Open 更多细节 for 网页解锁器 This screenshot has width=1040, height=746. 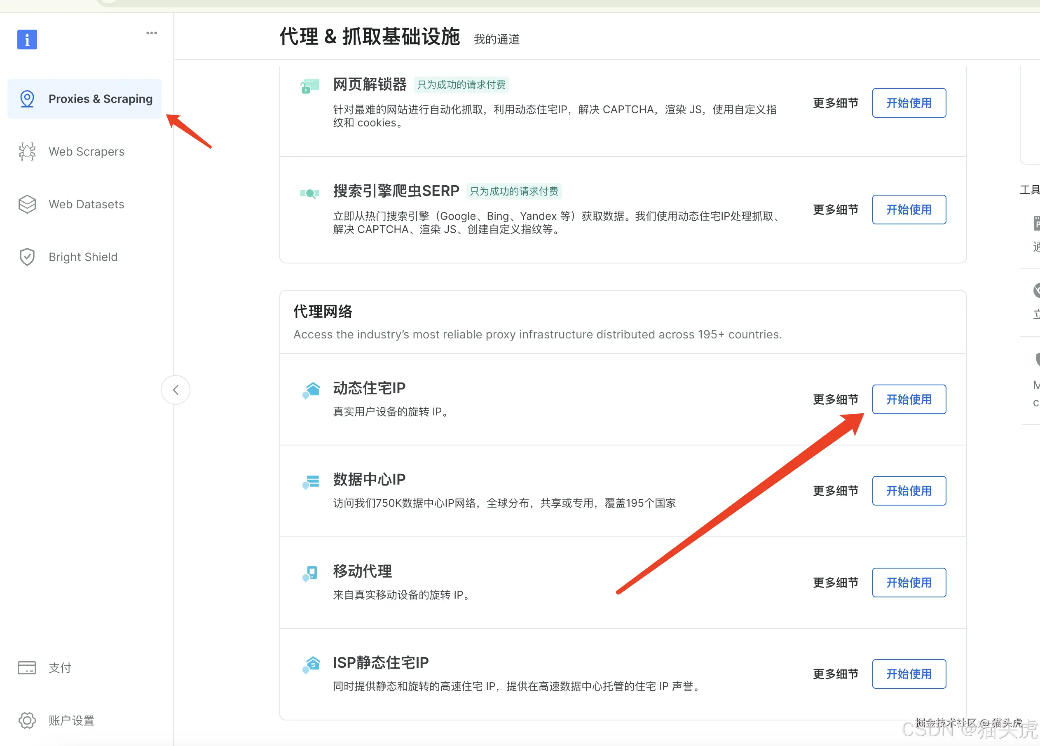tap(835, 103)
